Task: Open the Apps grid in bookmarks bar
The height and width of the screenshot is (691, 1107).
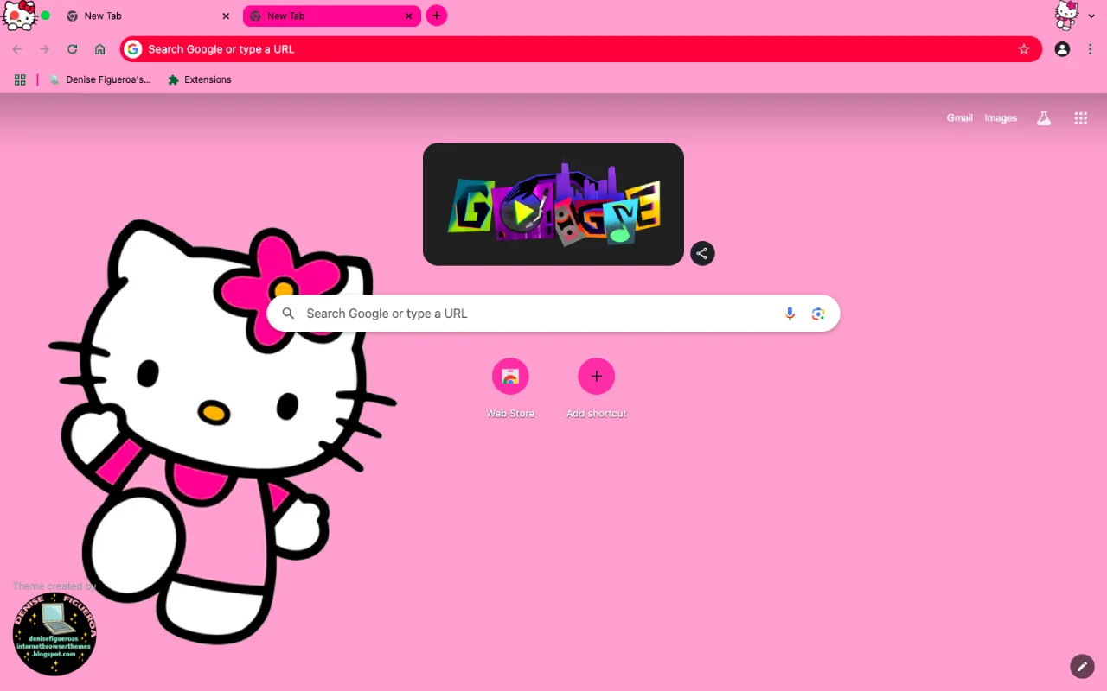Action: (x=20, y=79)
